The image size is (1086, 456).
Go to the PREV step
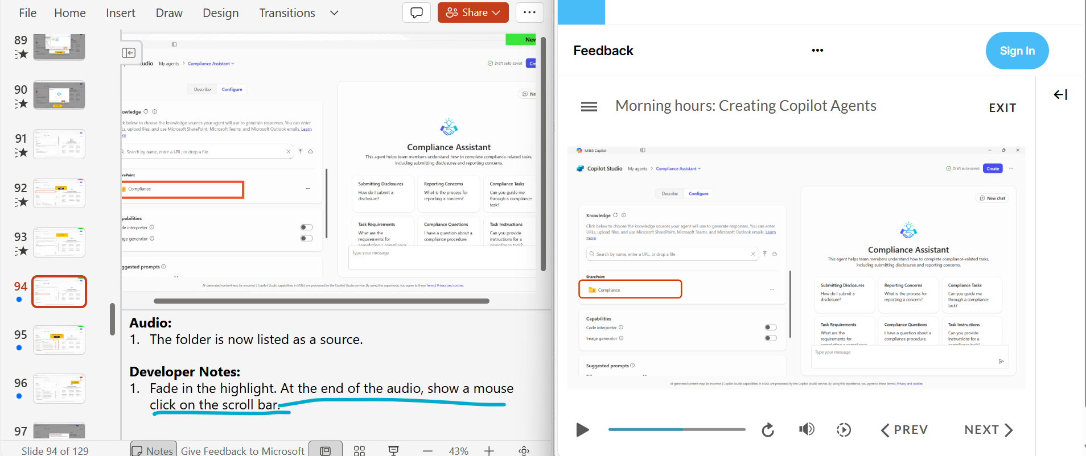point(904,430)
